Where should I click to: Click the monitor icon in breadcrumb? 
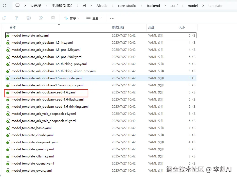click(17, 6)
